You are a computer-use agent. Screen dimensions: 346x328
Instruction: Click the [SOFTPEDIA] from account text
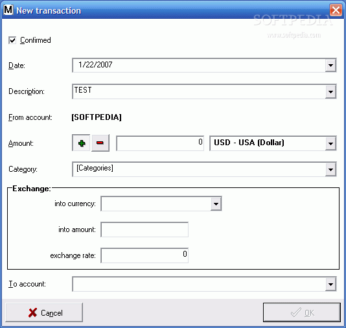97,117
